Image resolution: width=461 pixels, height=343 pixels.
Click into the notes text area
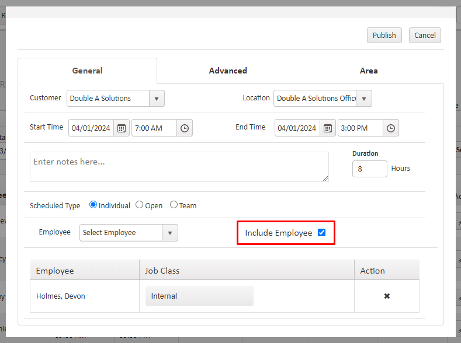tap(179, 167)
